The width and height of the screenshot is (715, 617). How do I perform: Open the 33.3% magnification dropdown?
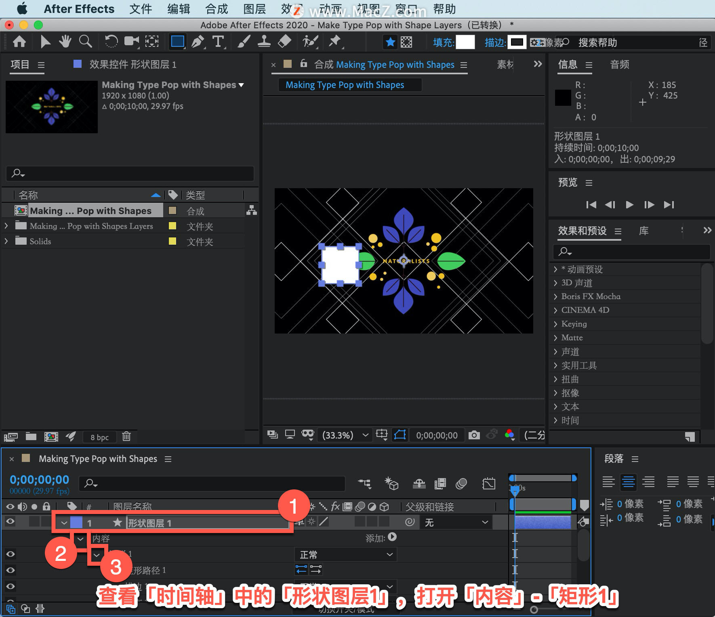[x=344, y=435]
